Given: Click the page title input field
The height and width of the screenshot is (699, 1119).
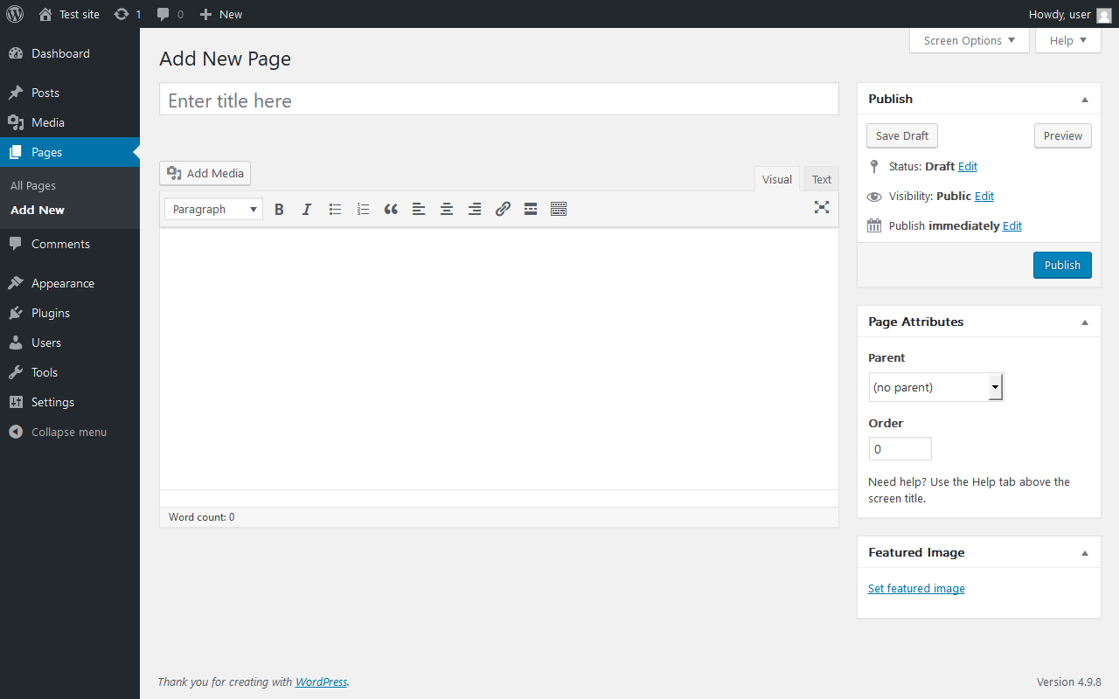Looking at the screenshot, I should pyautogui.click(x=498, y=100).
